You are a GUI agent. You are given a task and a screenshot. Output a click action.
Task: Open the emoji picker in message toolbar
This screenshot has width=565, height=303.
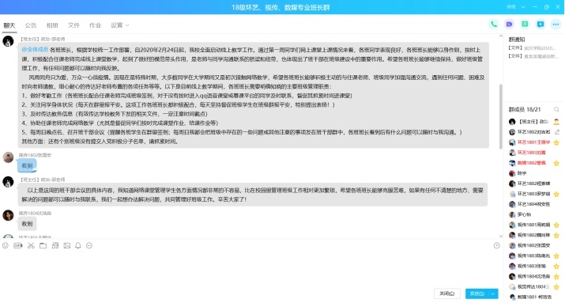6,246
